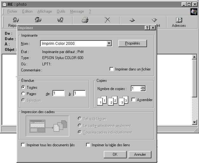Click the Imprim Color 2000 combo box
Viewport: 199px width, 163px height.
coord(76,44)
